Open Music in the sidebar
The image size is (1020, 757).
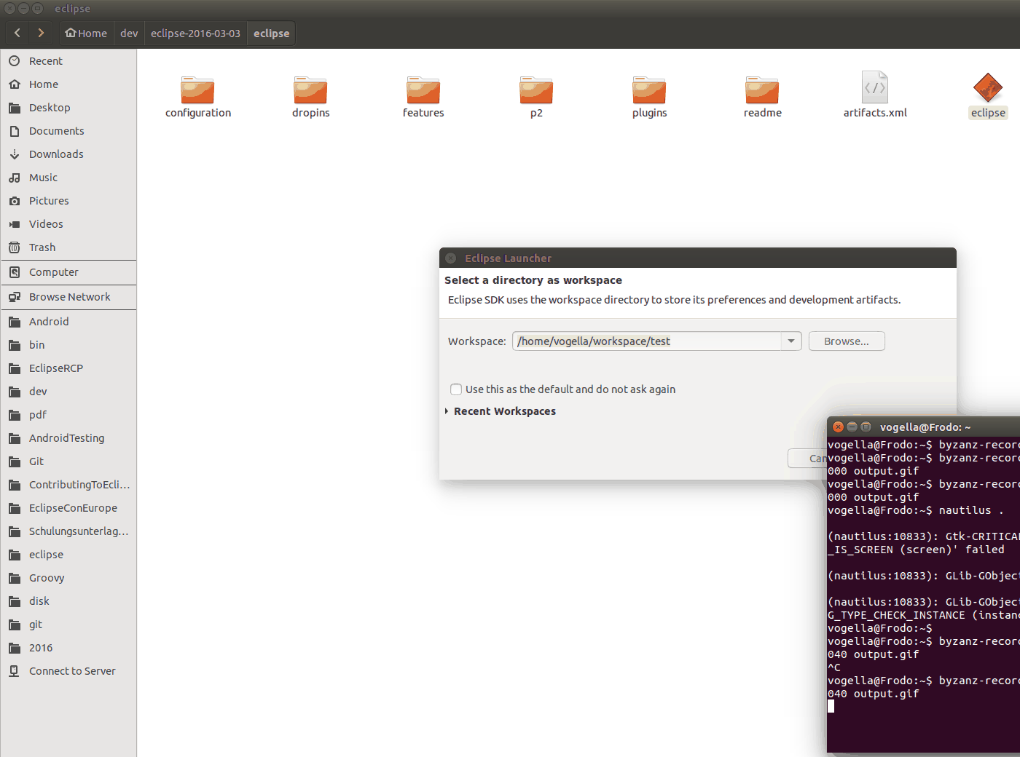pyautogui.click(x=68, y=178)
